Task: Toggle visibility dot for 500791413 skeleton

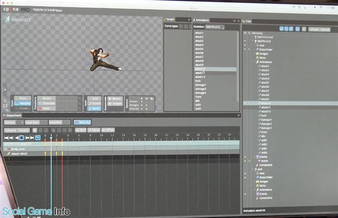Action: point(245,41)
